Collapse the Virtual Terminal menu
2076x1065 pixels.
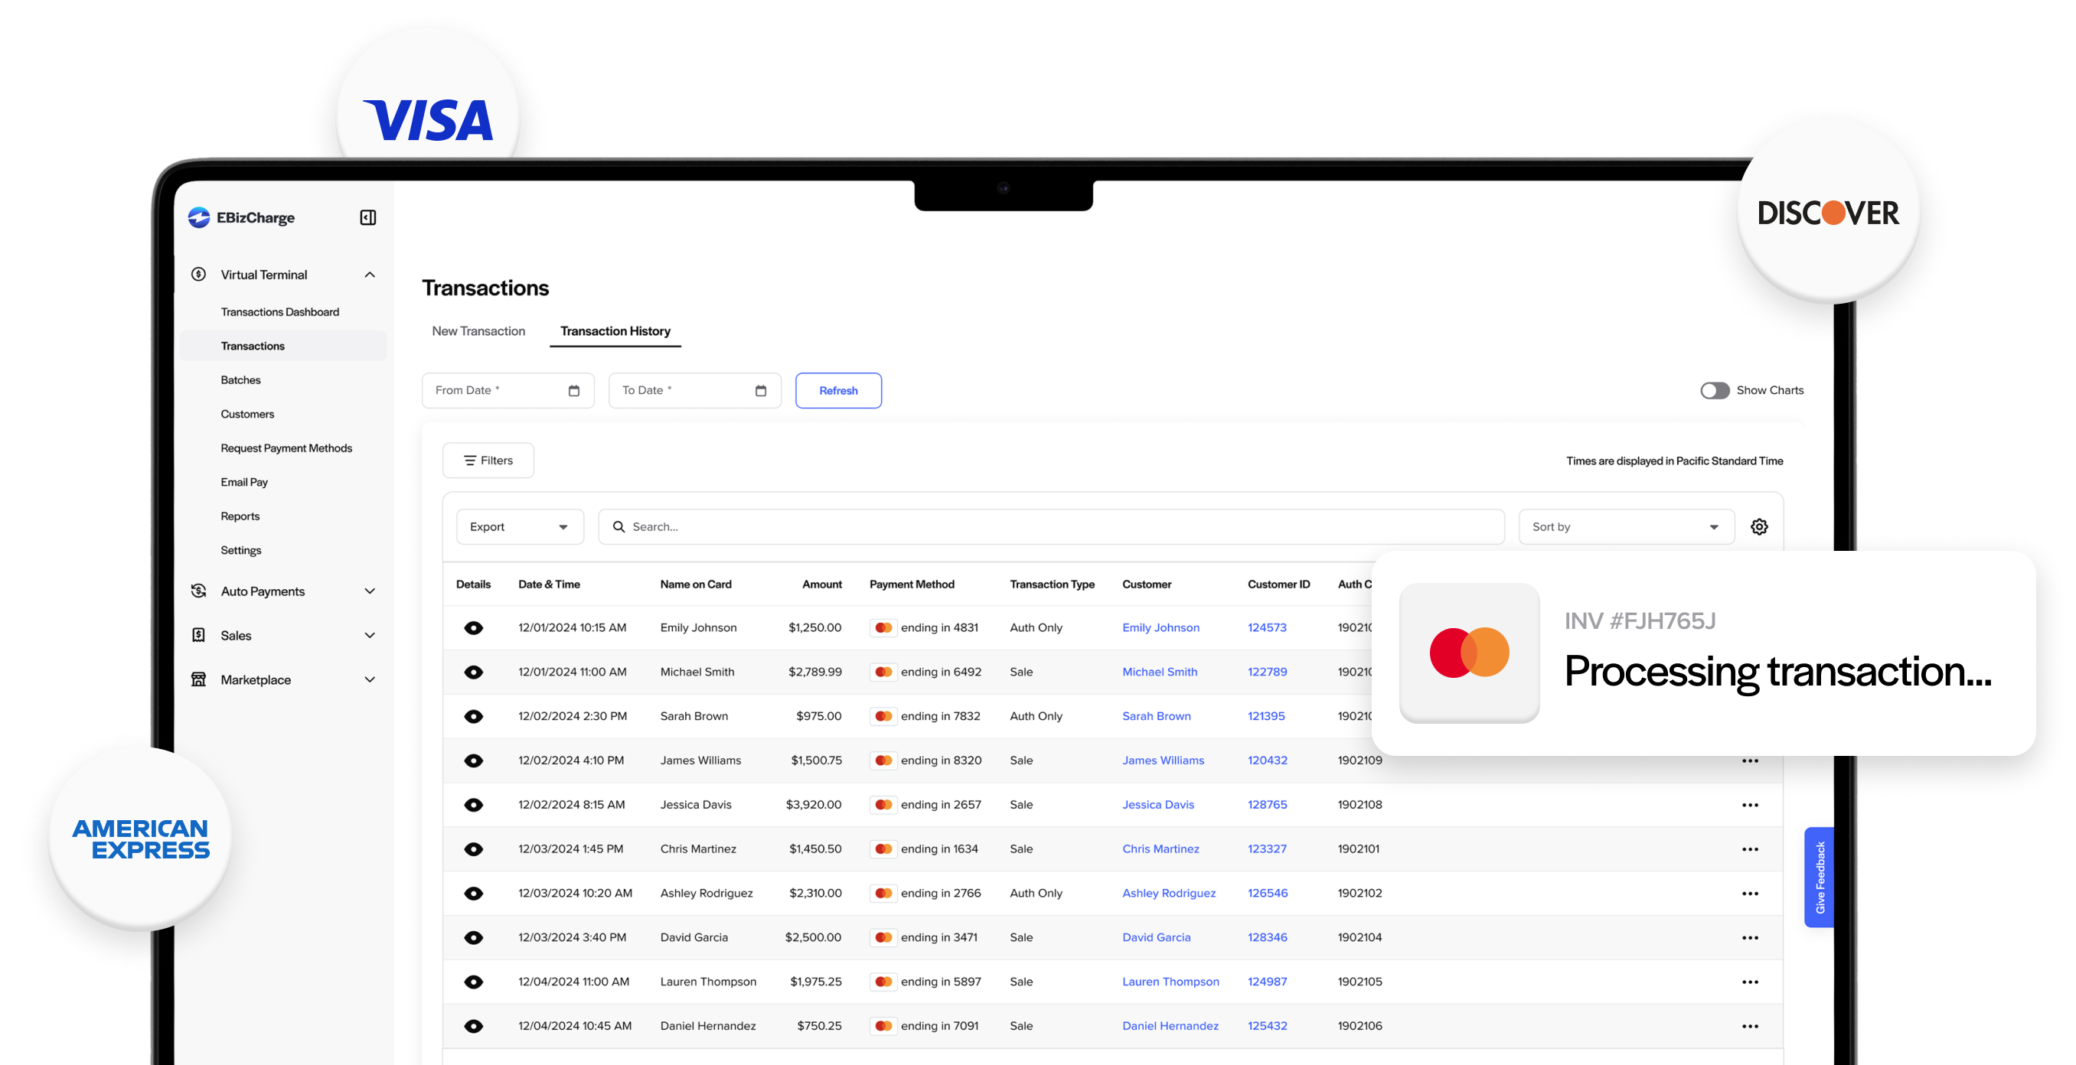point(370,275)
